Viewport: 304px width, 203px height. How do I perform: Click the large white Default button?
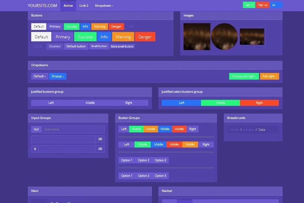point(41,37)
